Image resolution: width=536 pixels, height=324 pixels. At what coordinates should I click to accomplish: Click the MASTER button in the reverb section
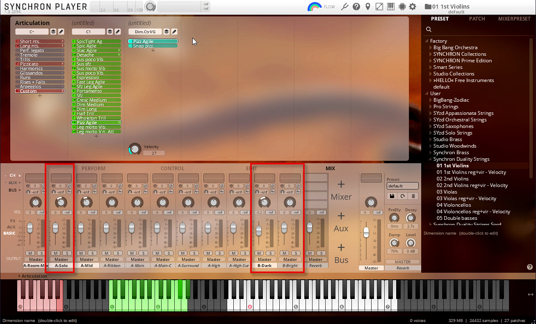coord(403,262)
